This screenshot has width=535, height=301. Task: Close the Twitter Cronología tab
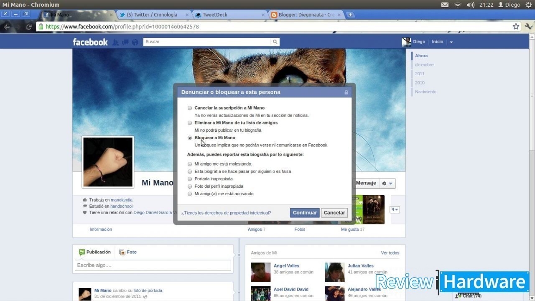(x=187, y=15)
